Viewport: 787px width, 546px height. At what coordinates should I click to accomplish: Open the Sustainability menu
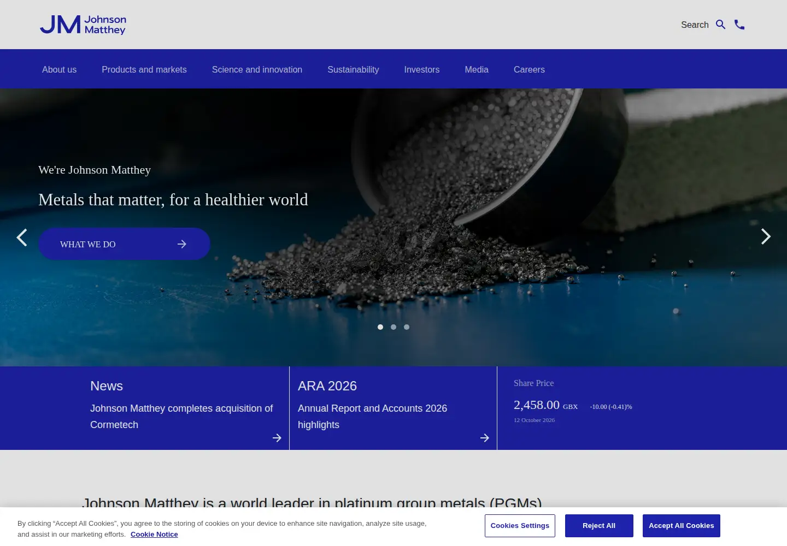353,69
